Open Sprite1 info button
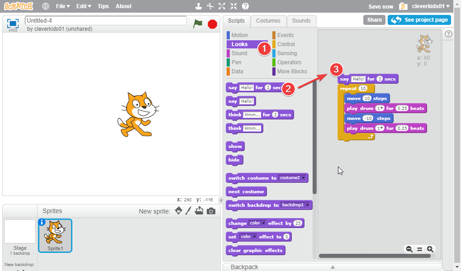 click(x=42, y=222)
